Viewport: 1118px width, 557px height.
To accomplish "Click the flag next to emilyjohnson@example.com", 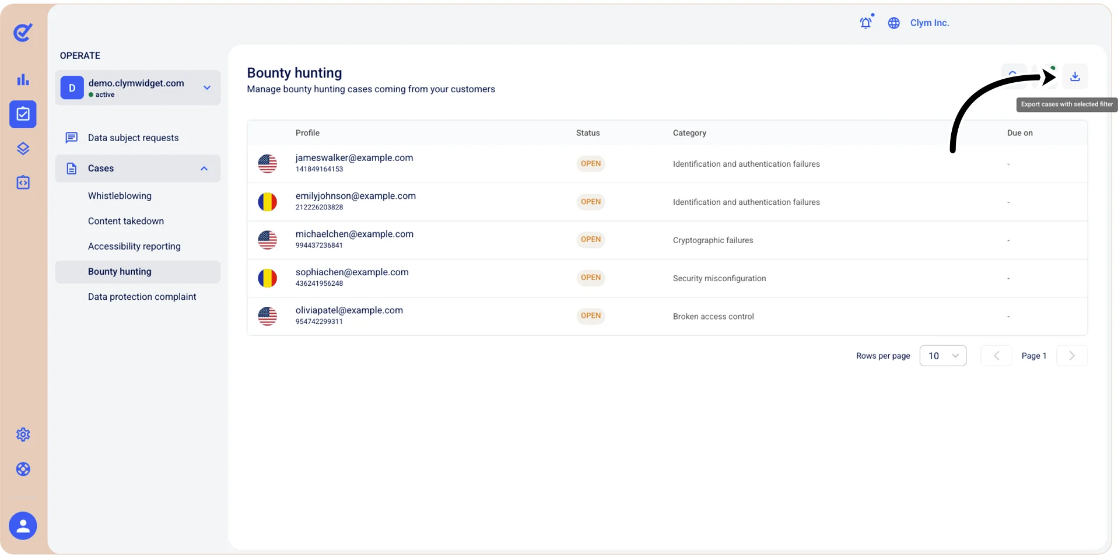I will pyautogui.click(x=267, y=202).
